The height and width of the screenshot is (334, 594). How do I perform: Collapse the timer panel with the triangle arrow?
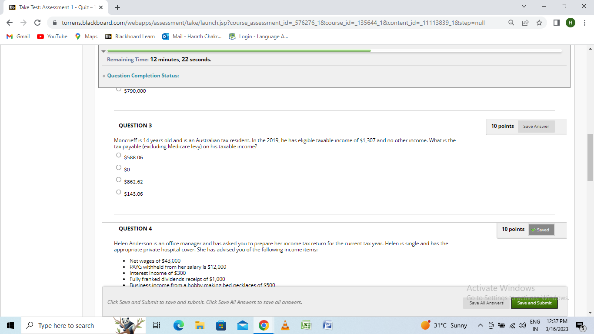tap(103, 50)
